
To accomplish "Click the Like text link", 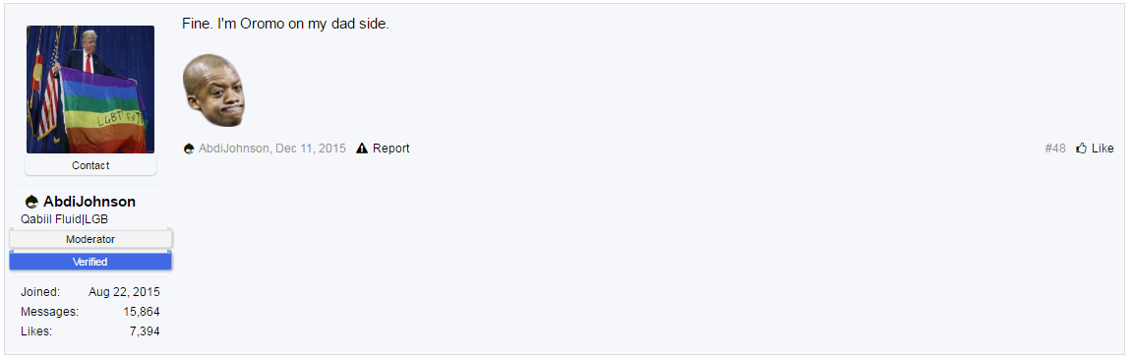I will click(x=1102, y=149).
